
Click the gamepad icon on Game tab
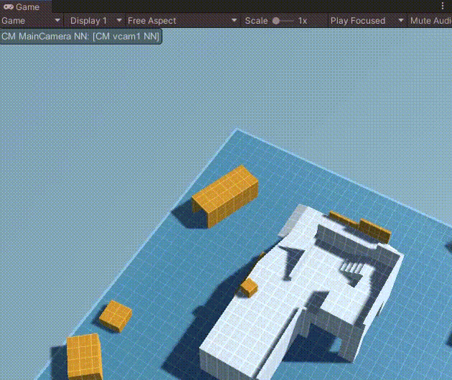point(9,6)
